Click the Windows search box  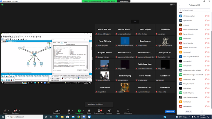24,117
